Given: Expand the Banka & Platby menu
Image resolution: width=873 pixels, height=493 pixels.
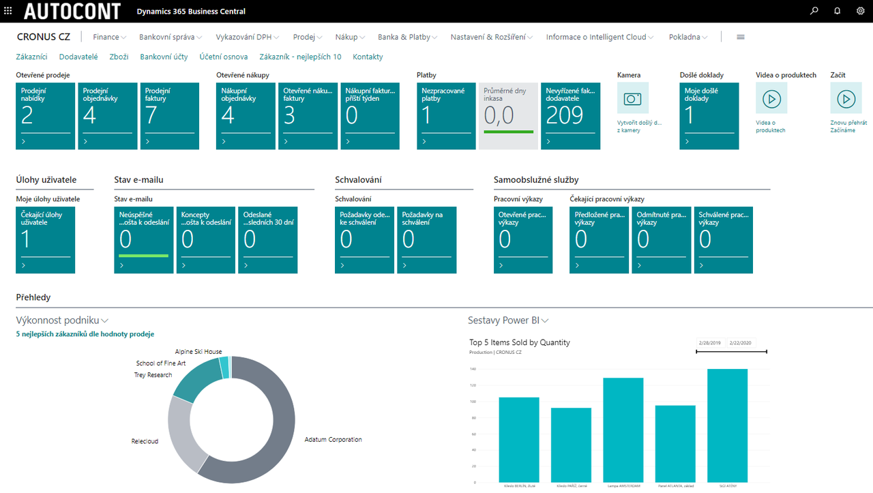Looking at the screenshot, I should 408,37.
